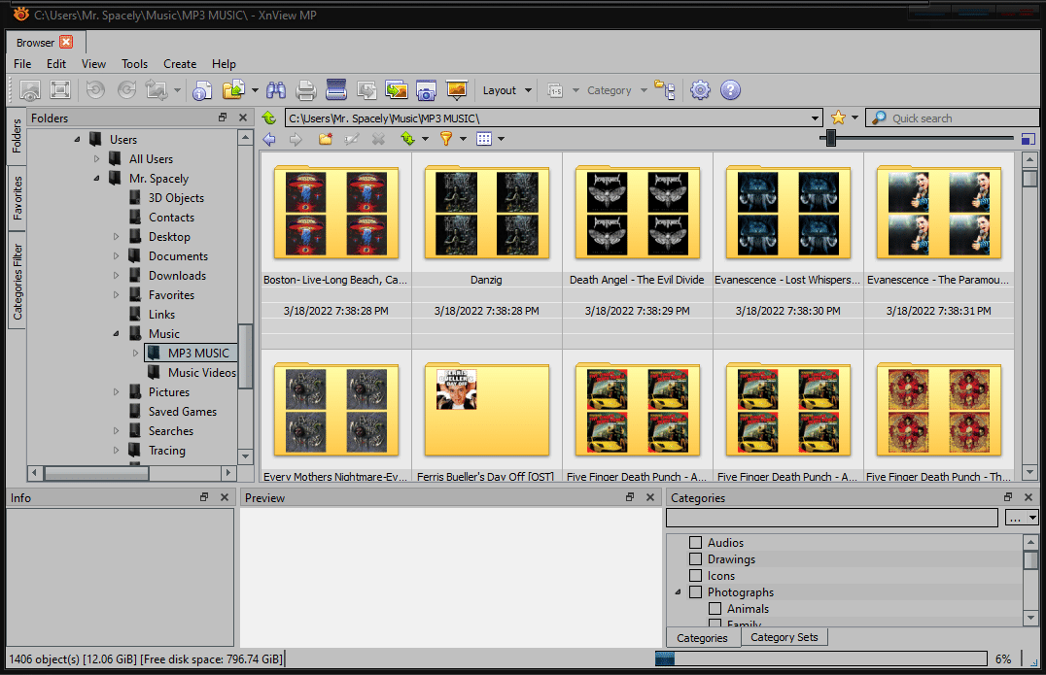Tick the Drawings category checkbox
Image resolution: width=1046 pixels, height=675 pixels.
[695, 559]
